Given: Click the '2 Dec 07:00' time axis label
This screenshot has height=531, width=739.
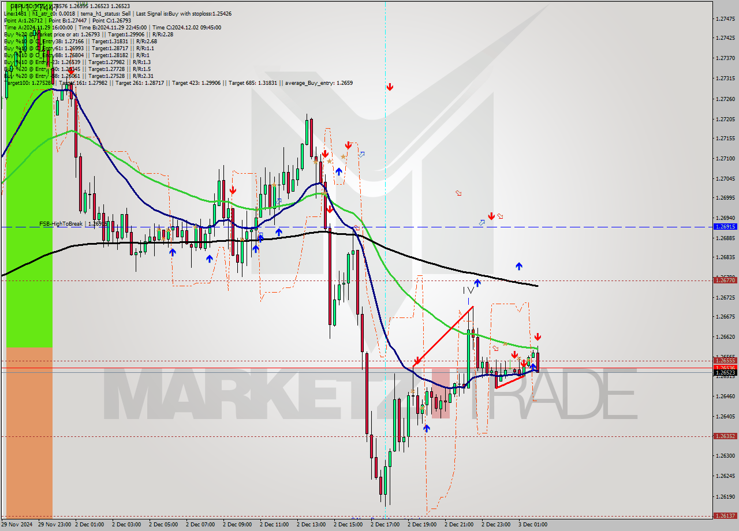Looking at the screenshot, I should click(x=200, y=525).
